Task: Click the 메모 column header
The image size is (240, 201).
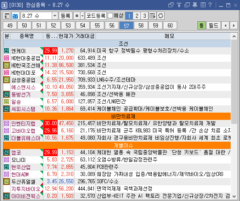Action: coord(163,36)
